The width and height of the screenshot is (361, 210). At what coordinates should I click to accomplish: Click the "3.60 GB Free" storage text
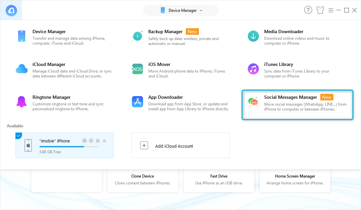tap(50, 152)
